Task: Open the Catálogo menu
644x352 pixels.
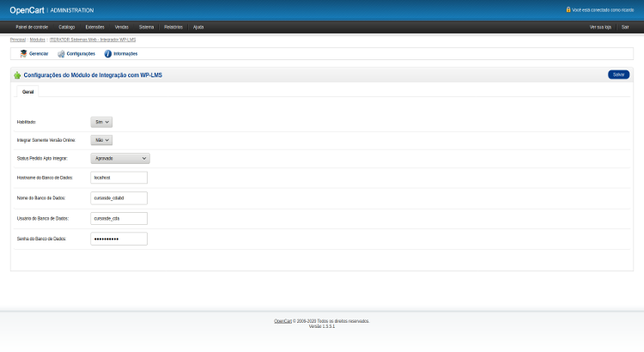Action: [x=66, y=27]
